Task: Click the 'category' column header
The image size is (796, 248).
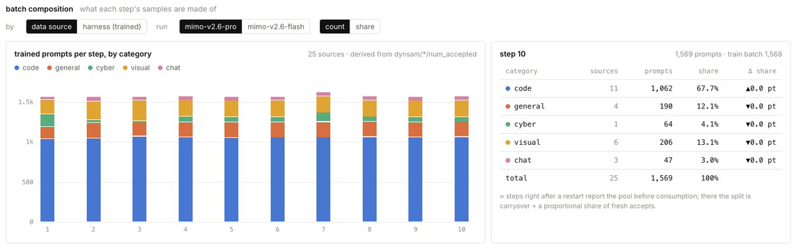Action: pos(521,71)
